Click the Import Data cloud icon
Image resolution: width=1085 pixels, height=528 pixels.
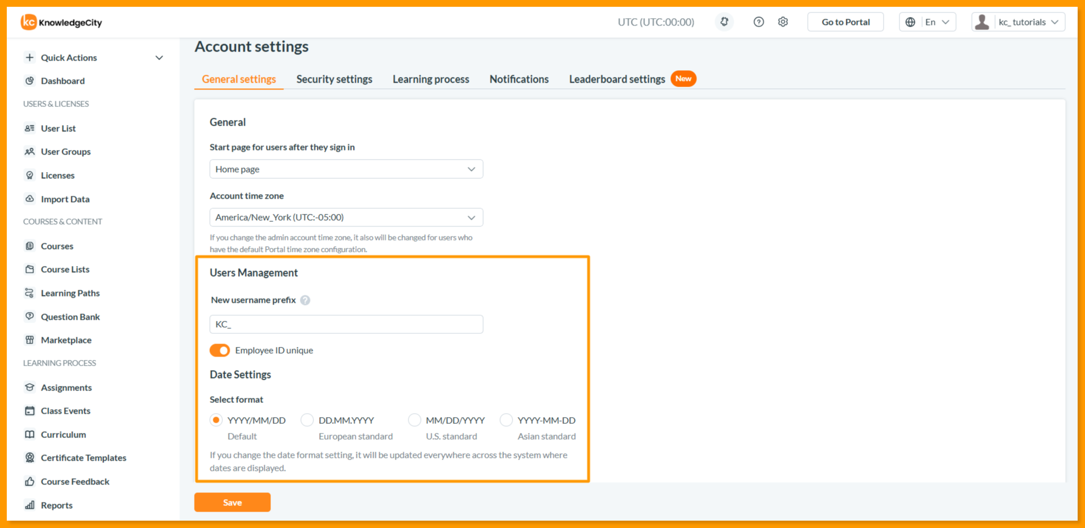(29, 199)
